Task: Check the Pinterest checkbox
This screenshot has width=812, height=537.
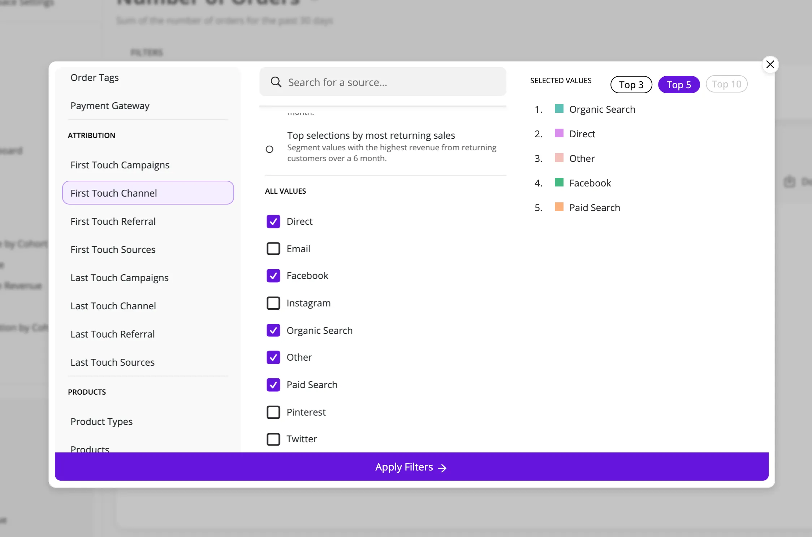Action: [273, 412]
